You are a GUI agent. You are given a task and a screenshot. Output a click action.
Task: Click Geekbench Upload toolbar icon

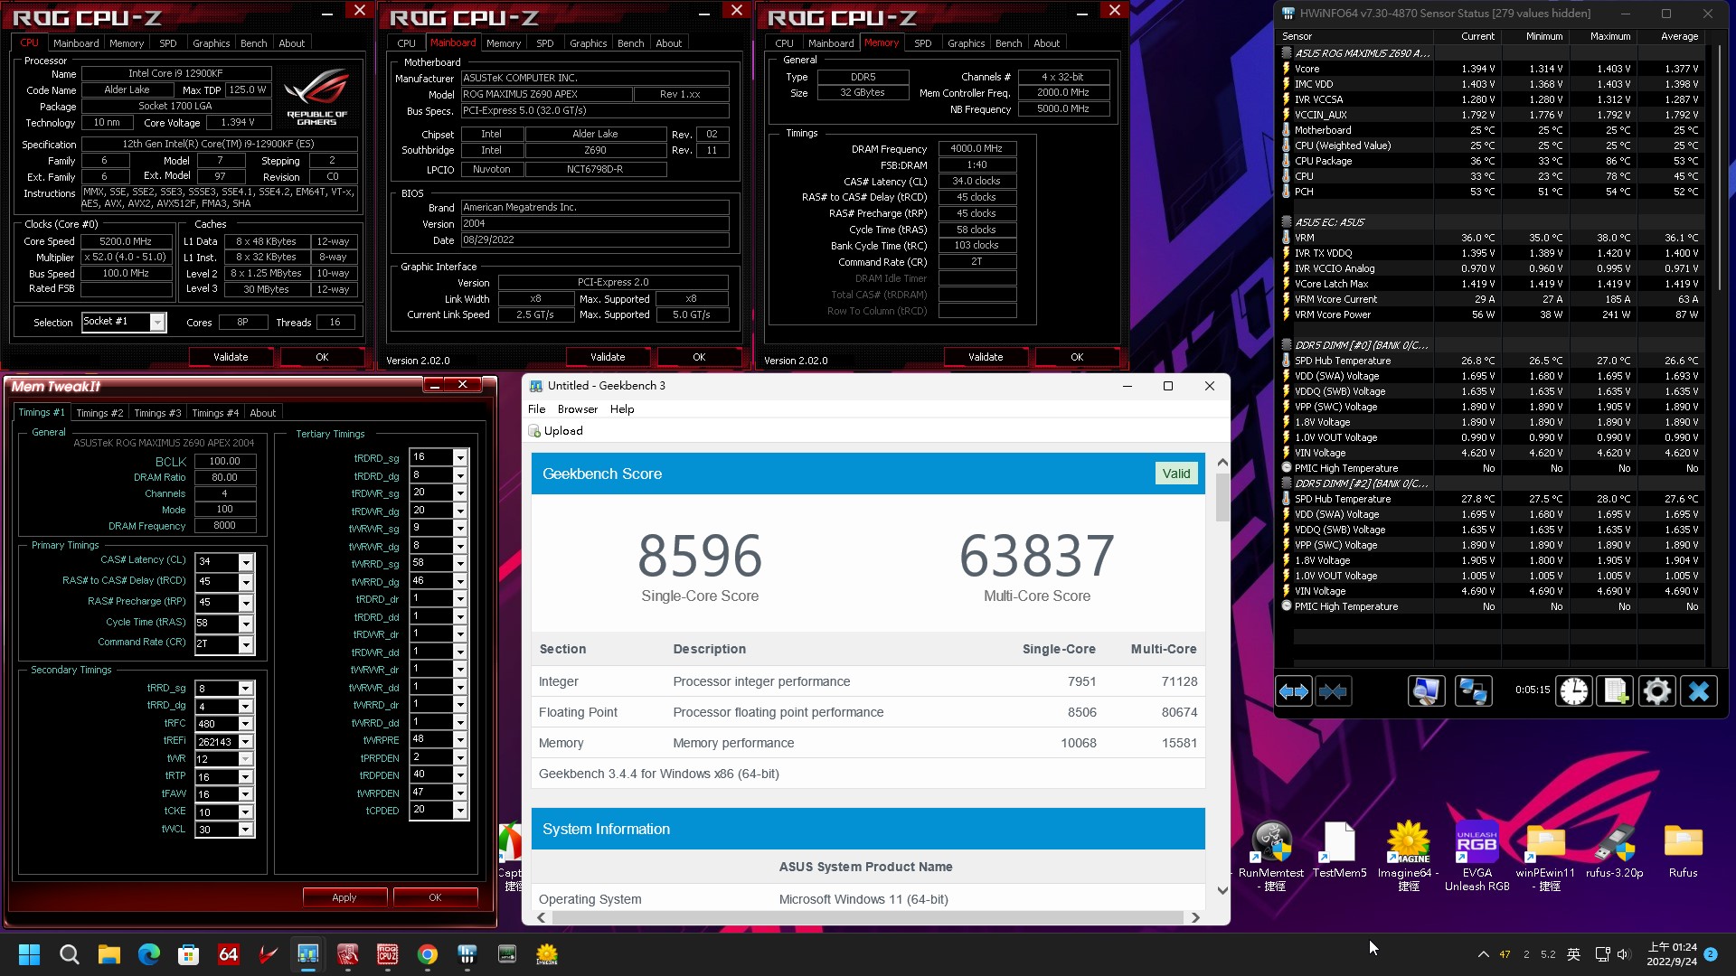tap(534, 431)
